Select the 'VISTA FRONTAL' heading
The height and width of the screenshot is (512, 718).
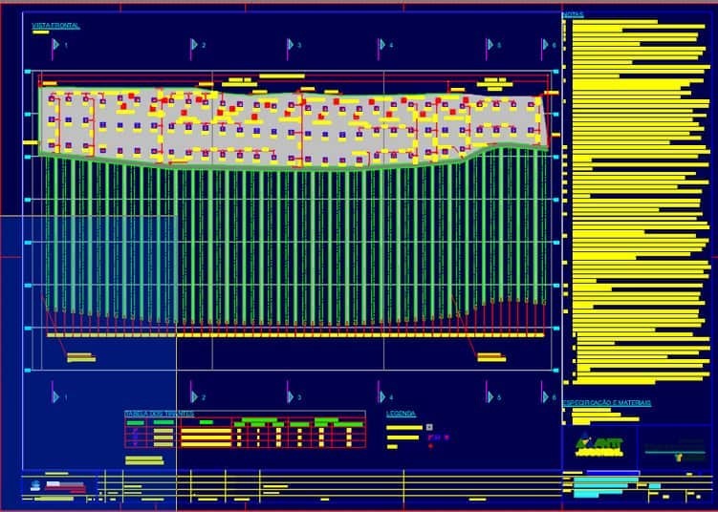[55, 26]
